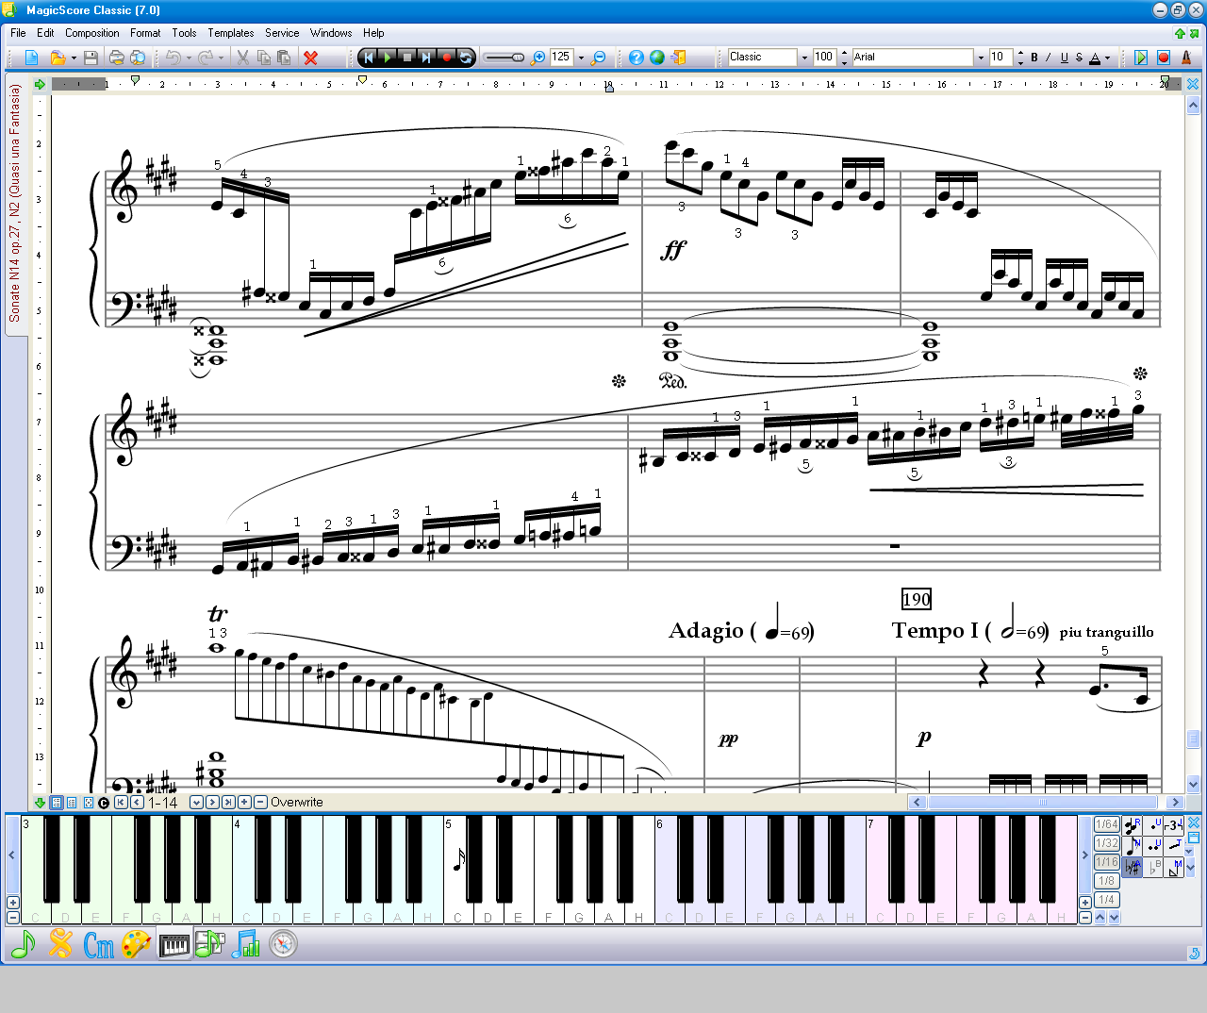Skip playback to the end
Viewport: 1207px width, 1013px height.
click(x=426, y=58)
